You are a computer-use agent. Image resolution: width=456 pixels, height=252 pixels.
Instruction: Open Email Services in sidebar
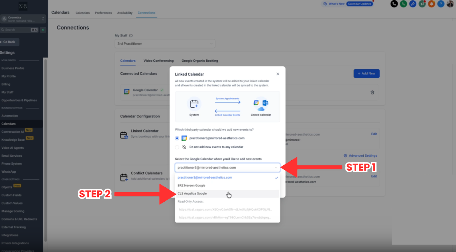(x=12, y=156)
